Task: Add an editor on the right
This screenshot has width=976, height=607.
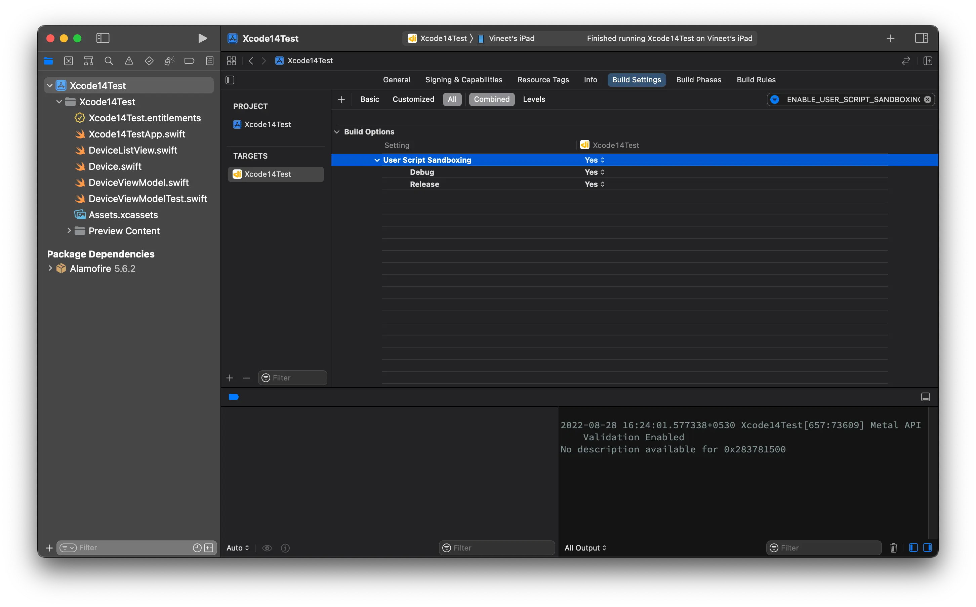Action: tap(928, 61)
